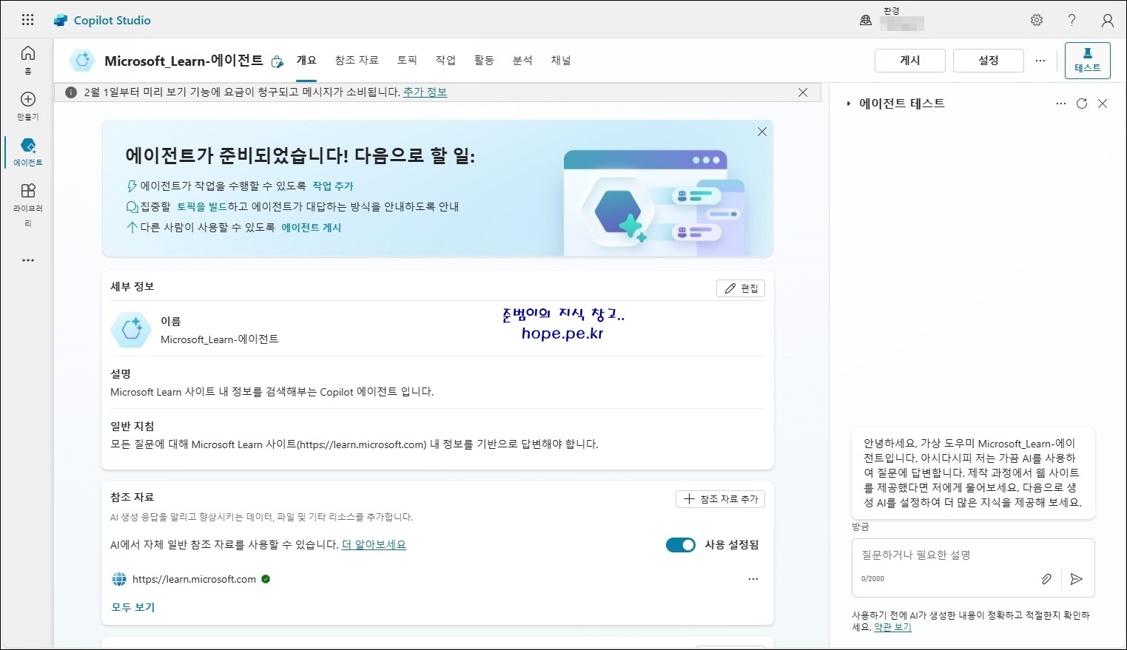Open sidebar more options ellipsis
Viewport: 1127px width, 650px height.
coord(28,260)
